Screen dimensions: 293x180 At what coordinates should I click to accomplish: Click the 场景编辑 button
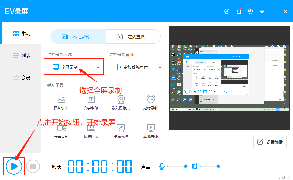pos(270,142)
